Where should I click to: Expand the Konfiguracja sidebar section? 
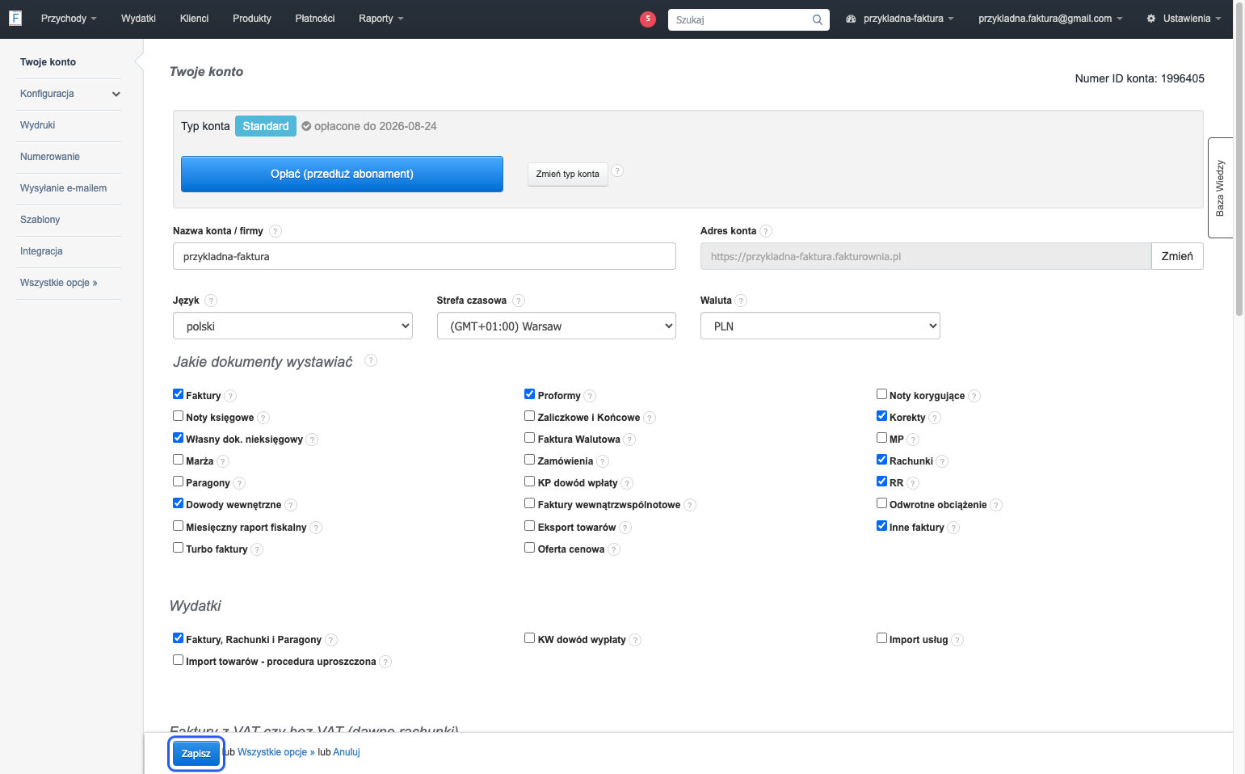pyautogui.click(x=69, y=94)
